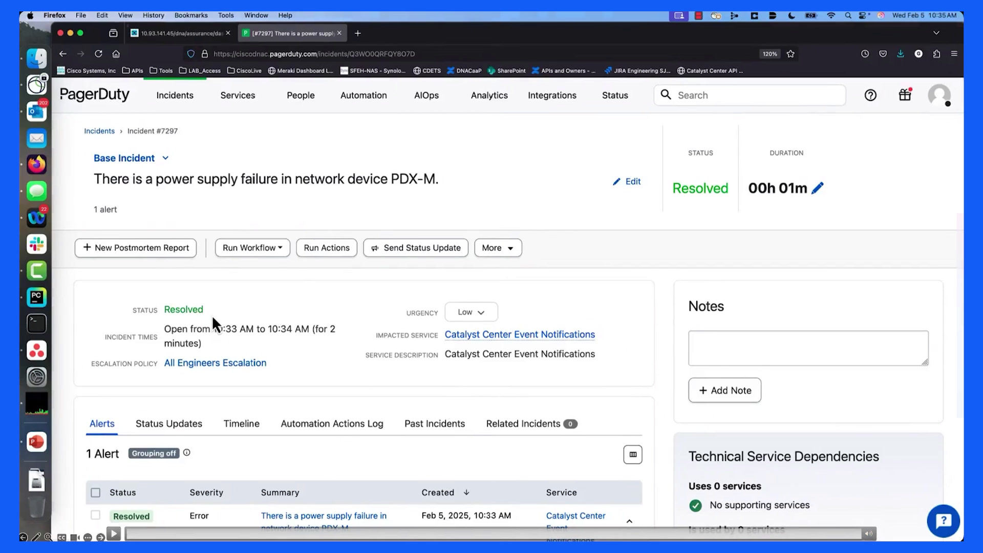
Task: Bookmark page with the star icon
Action: (790, 54)
